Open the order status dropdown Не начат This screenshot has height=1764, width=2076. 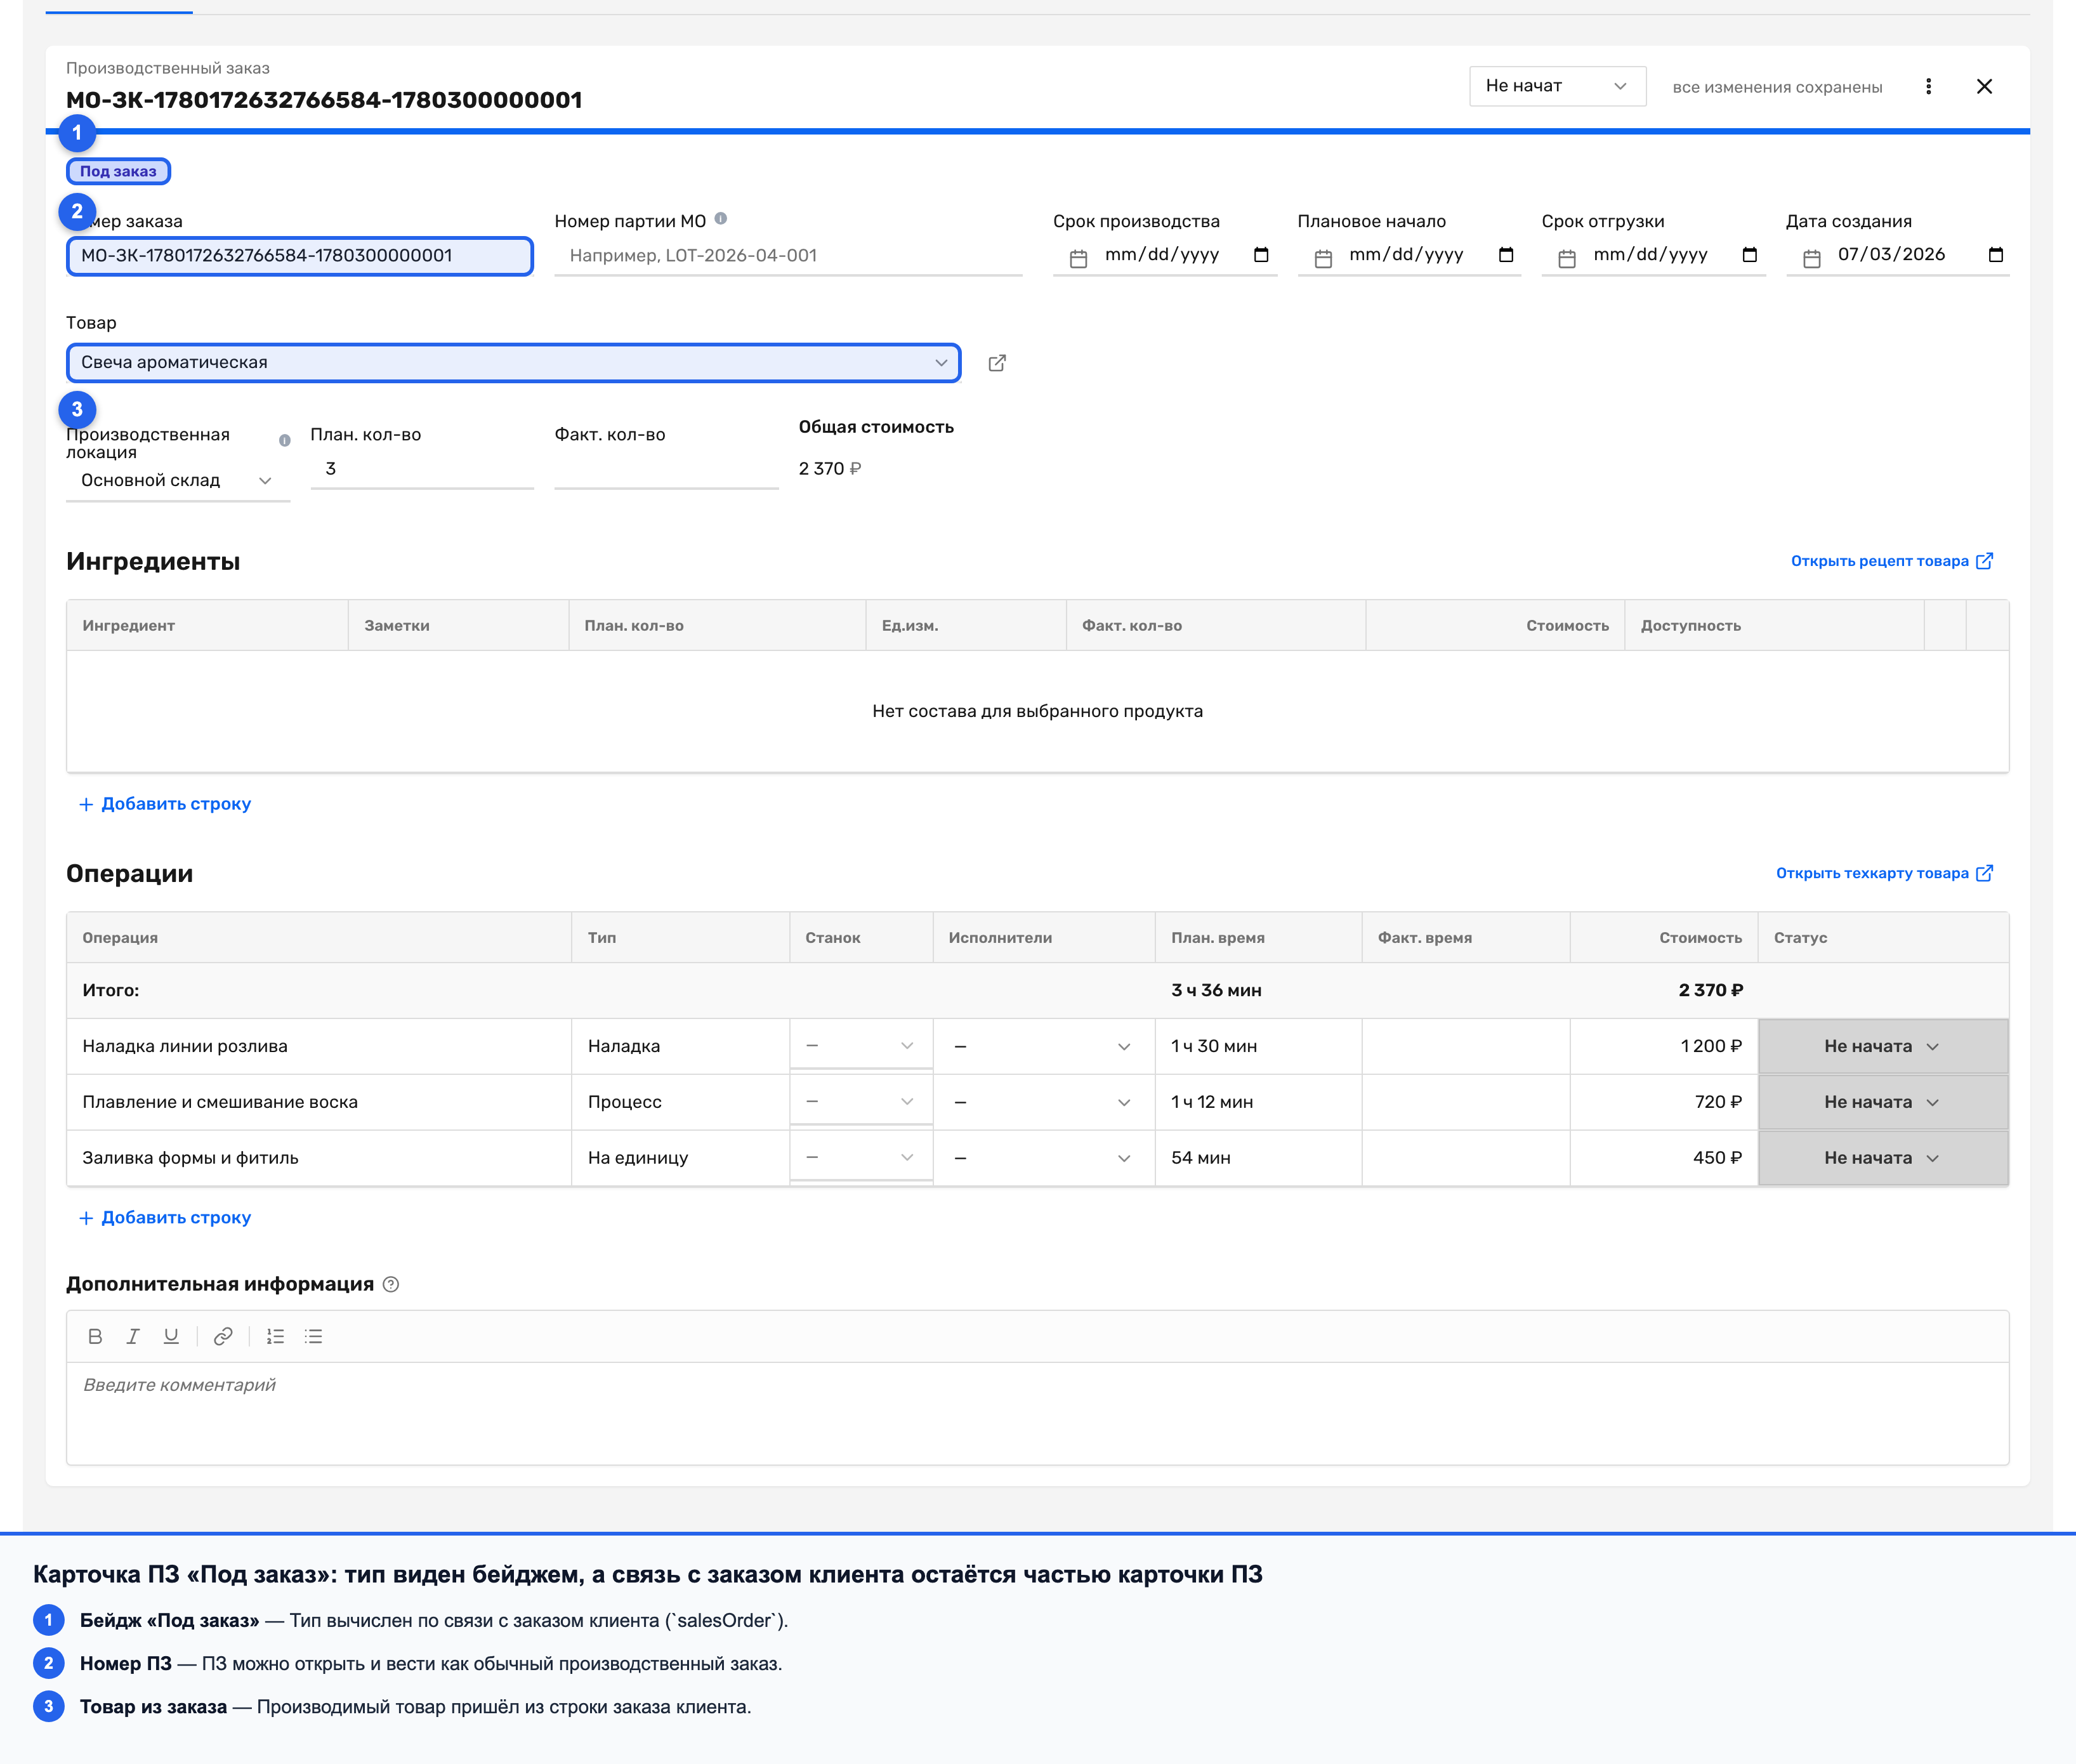click(1557, 86)
